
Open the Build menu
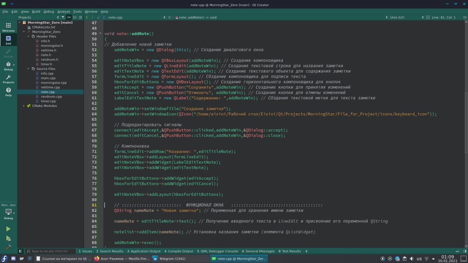pos(36,12)
